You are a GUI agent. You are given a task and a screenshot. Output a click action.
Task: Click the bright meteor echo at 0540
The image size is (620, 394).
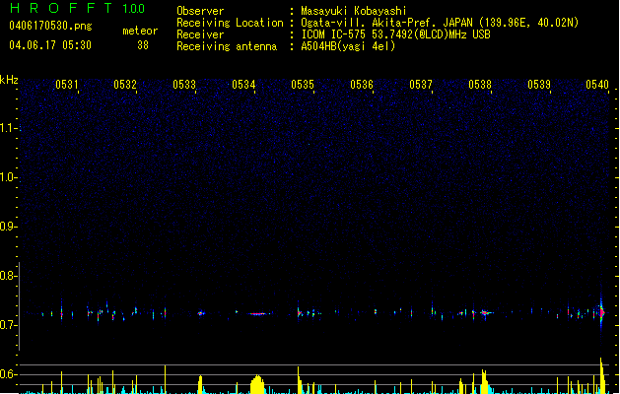coord(601,312)
